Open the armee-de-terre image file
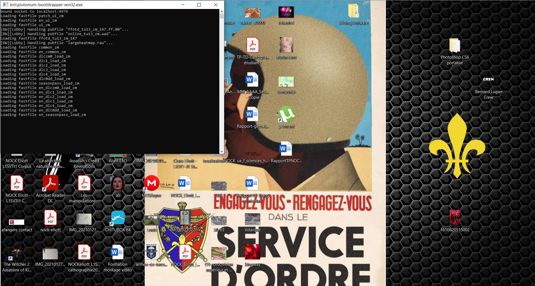Viewport: 535px width, 286px height. (x=151, y=252)
